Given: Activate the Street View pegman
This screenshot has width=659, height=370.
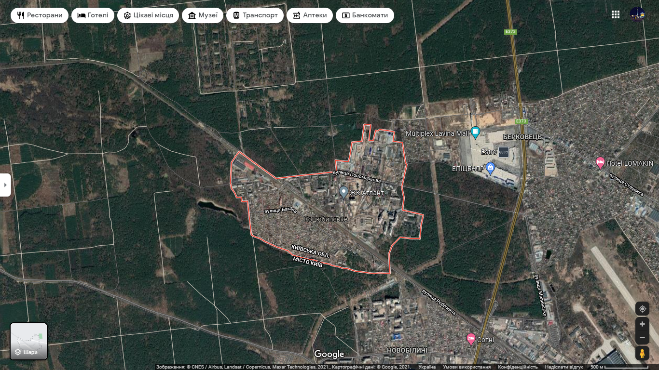Looking at the screenshot, I should pos(642,353).
